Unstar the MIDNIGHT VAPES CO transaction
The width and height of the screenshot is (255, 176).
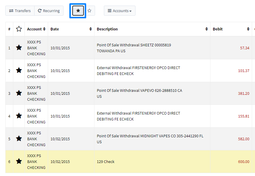click(x=19, y=138)
